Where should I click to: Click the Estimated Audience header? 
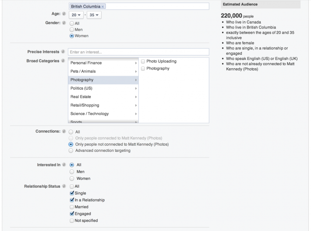point(261,4)
